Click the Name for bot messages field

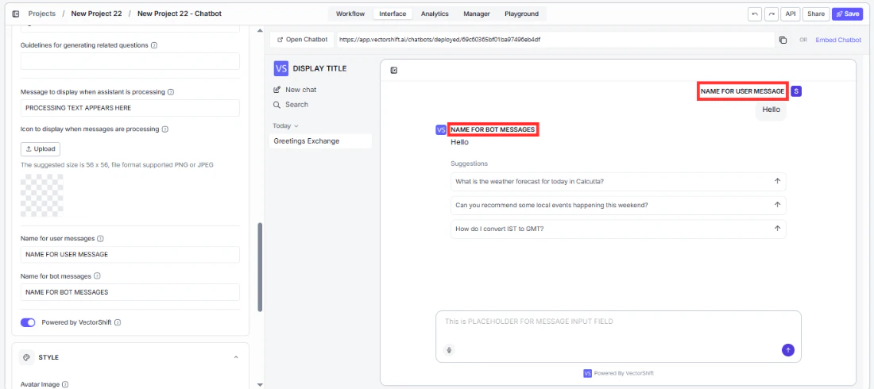[x=130, y=292]
